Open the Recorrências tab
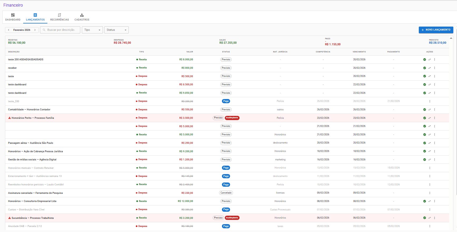457x232 pixels. (x=59, y=17)
